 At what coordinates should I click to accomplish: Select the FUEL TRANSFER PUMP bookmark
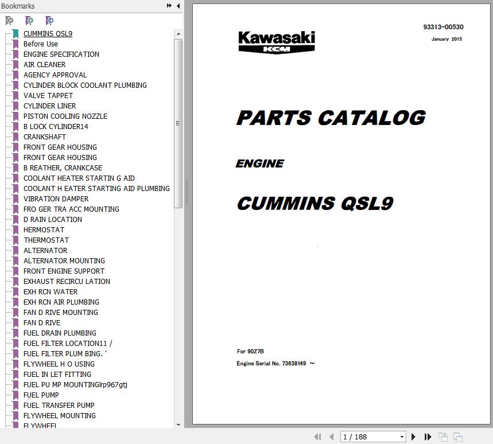[59, 406]
